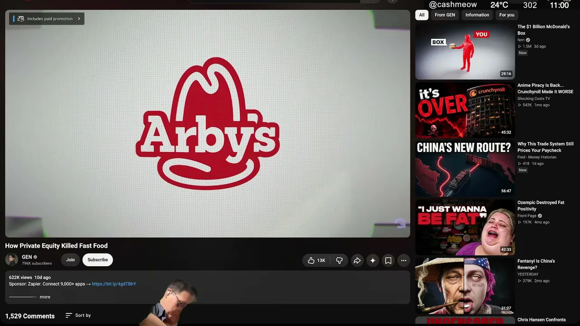Save video with the bookmark icon
Image resolution: width=580 pixels, height=326 pixels.
(x=388, y=260)
